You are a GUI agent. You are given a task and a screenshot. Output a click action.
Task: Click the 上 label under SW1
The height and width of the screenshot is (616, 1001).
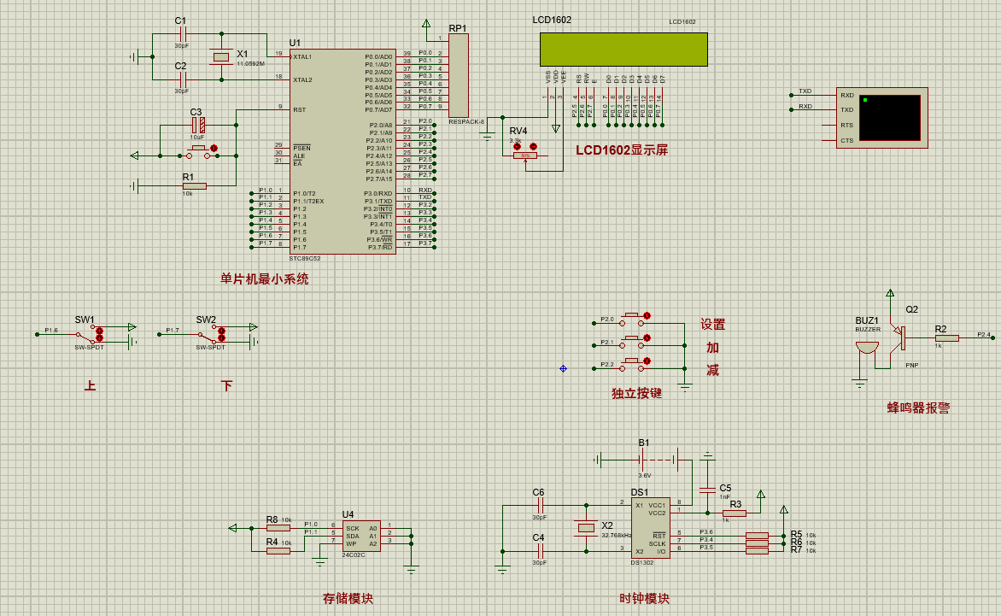[x=90, y=385]
